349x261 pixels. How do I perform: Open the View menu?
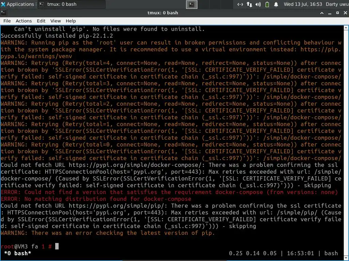tap(56, 21)
